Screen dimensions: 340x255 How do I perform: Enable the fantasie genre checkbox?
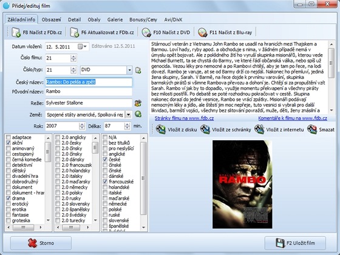pyautogui.click(x=8, y=215)
